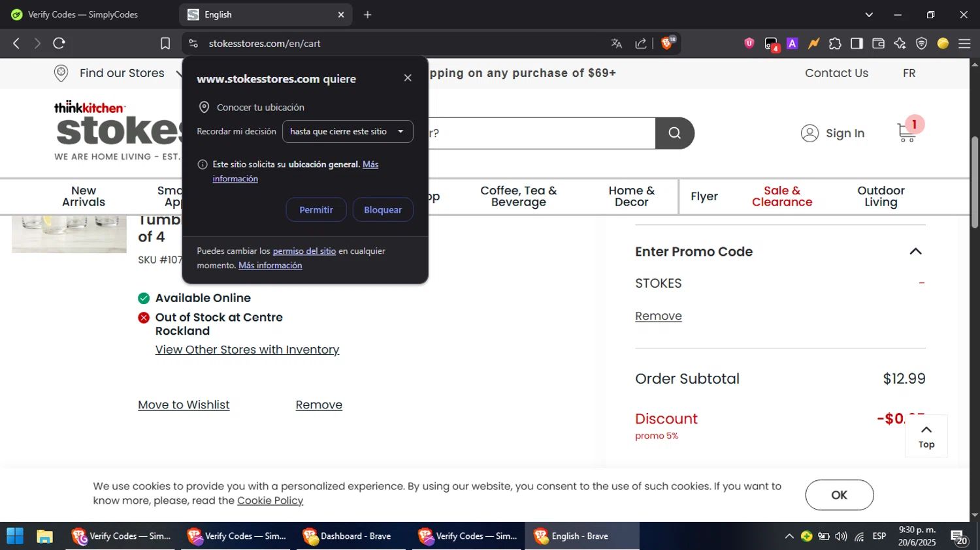
Task: Open remember decision duration dropdown
Action: click(348, 131)
